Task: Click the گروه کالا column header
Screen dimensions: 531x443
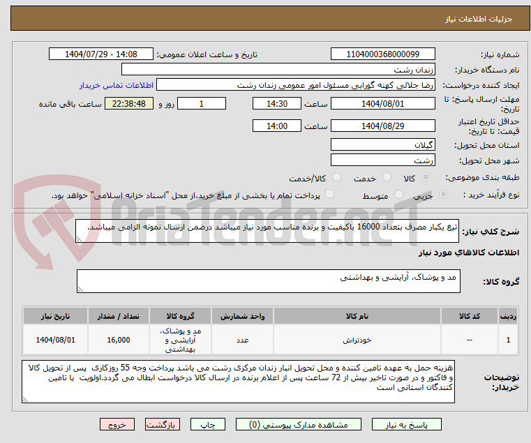Action: (x=180, y=316)
